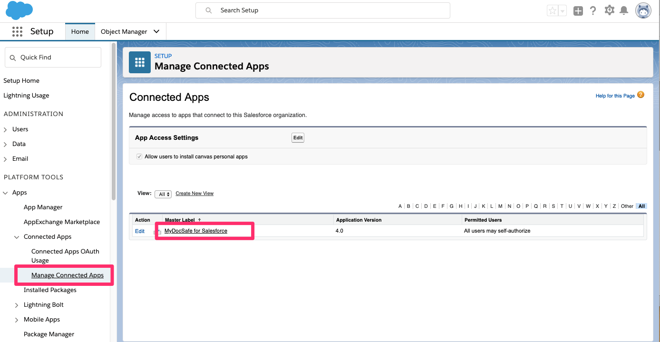The height and width of the screenshot is (342, 660).
Task: Expand the Lightning Bolt tree node
Action: pyautogui.click(x=17, y=305)
